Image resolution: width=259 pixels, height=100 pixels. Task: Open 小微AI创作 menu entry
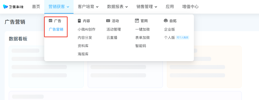[87, 29]
